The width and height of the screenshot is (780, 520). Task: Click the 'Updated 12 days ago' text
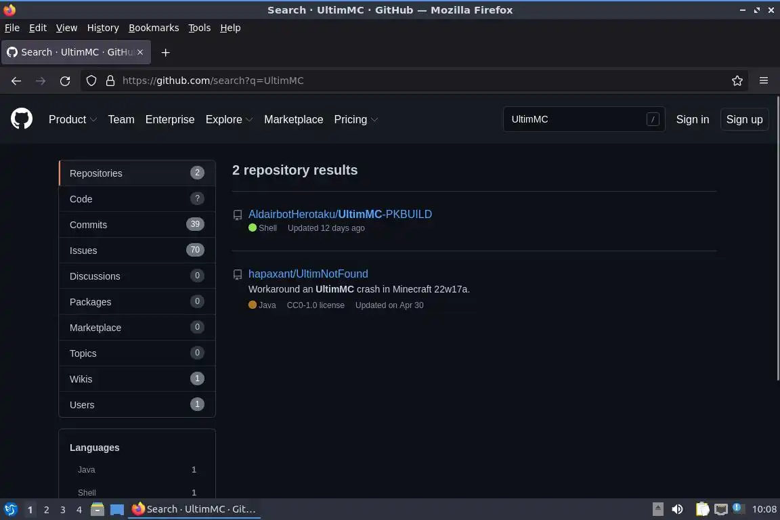click(326, 228)
